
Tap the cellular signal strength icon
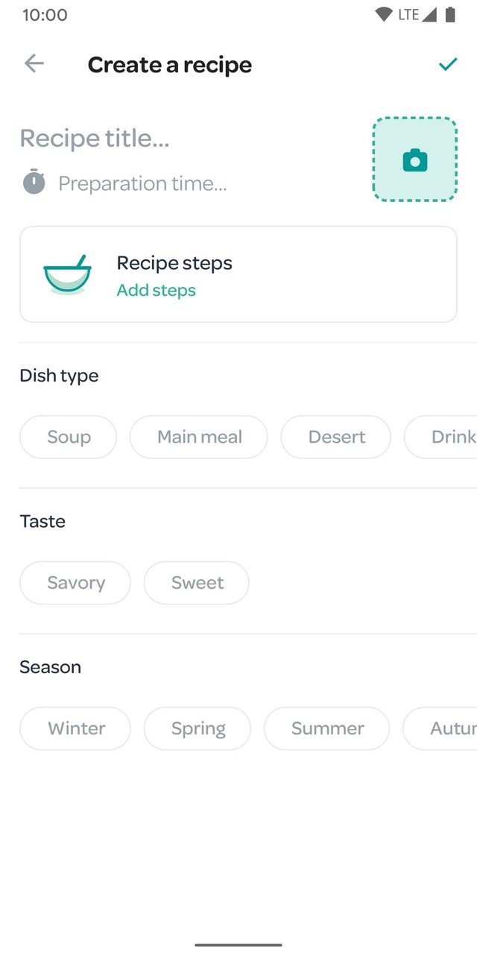pyautogui.click(x=429, y=15)
